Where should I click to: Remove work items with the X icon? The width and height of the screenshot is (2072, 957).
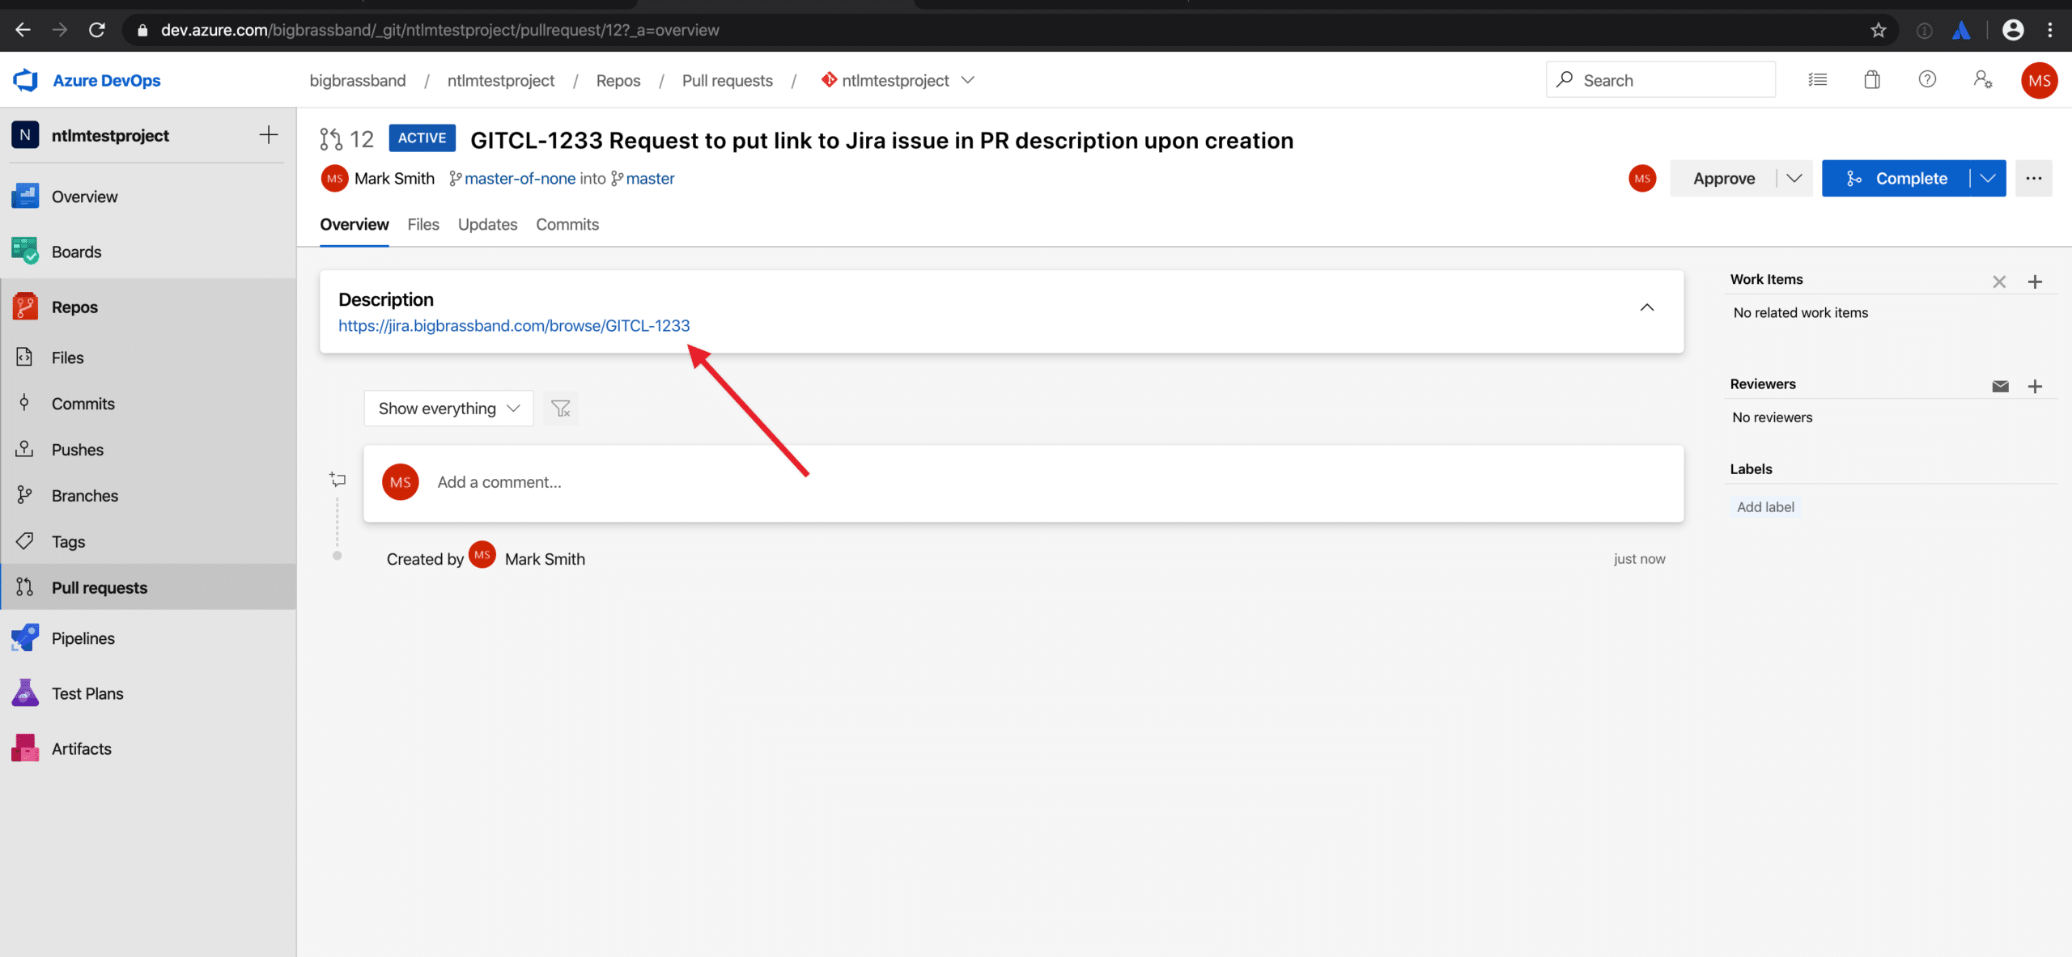1999,282
